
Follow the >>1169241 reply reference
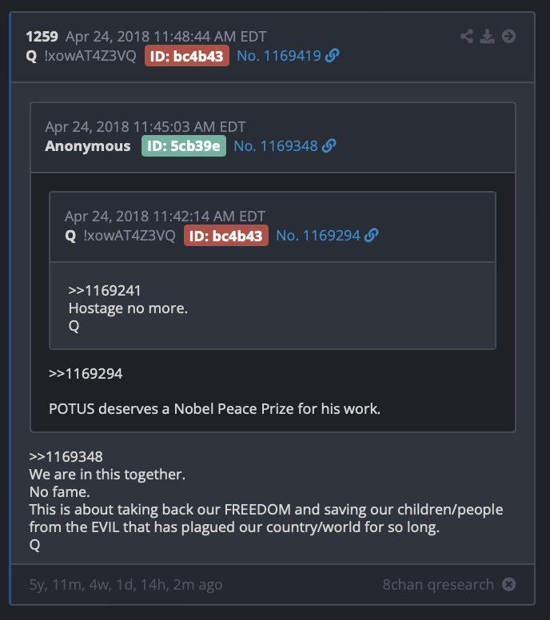point(105,291)
